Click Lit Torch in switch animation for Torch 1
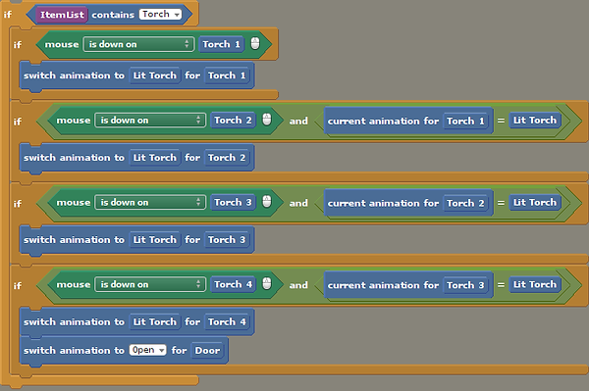This screenshot has width=589, height=391. [155, 75]
